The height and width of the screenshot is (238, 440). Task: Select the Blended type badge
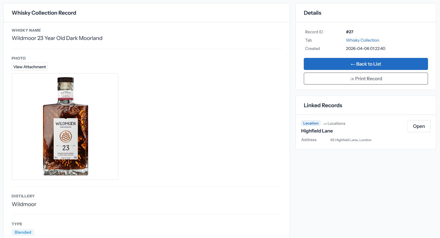23,232
